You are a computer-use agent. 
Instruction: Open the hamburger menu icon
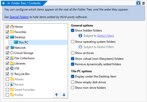143,3
